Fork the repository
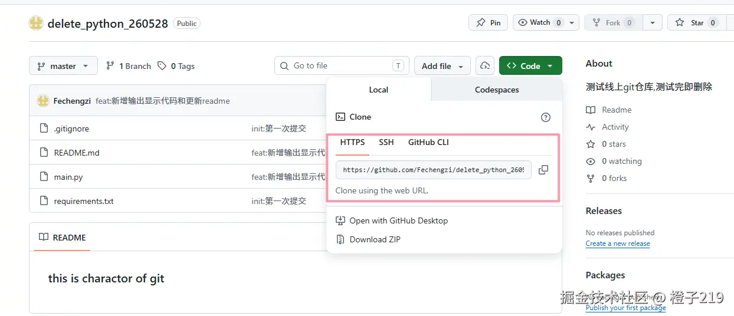This screenshot has width=734, height=316. (614, 23)
